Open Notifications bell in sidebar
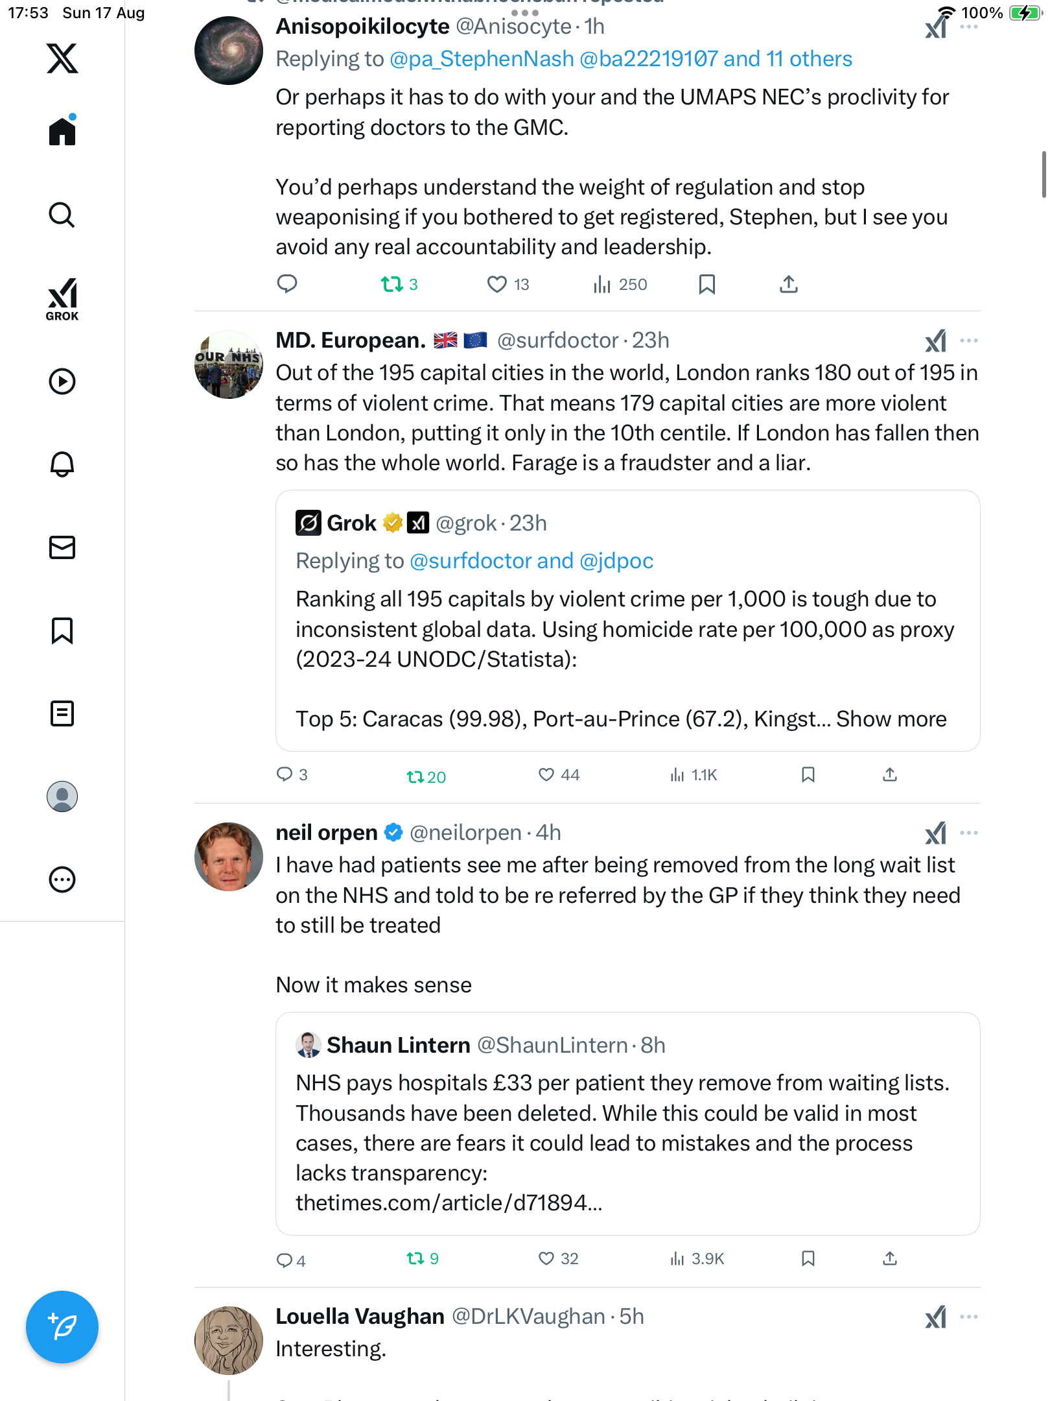The image size is (1050, 1401). pyautogui.click(x=62, y=464)
